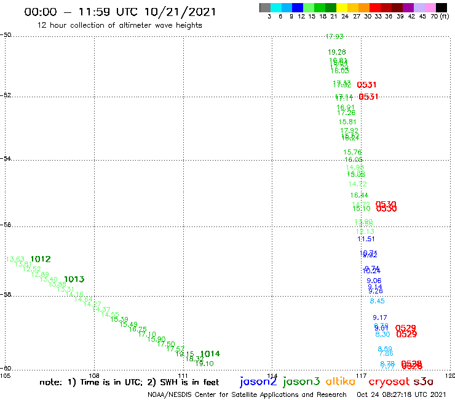
Task: Select the wave height 14.64
Action: tap(83, 299)
